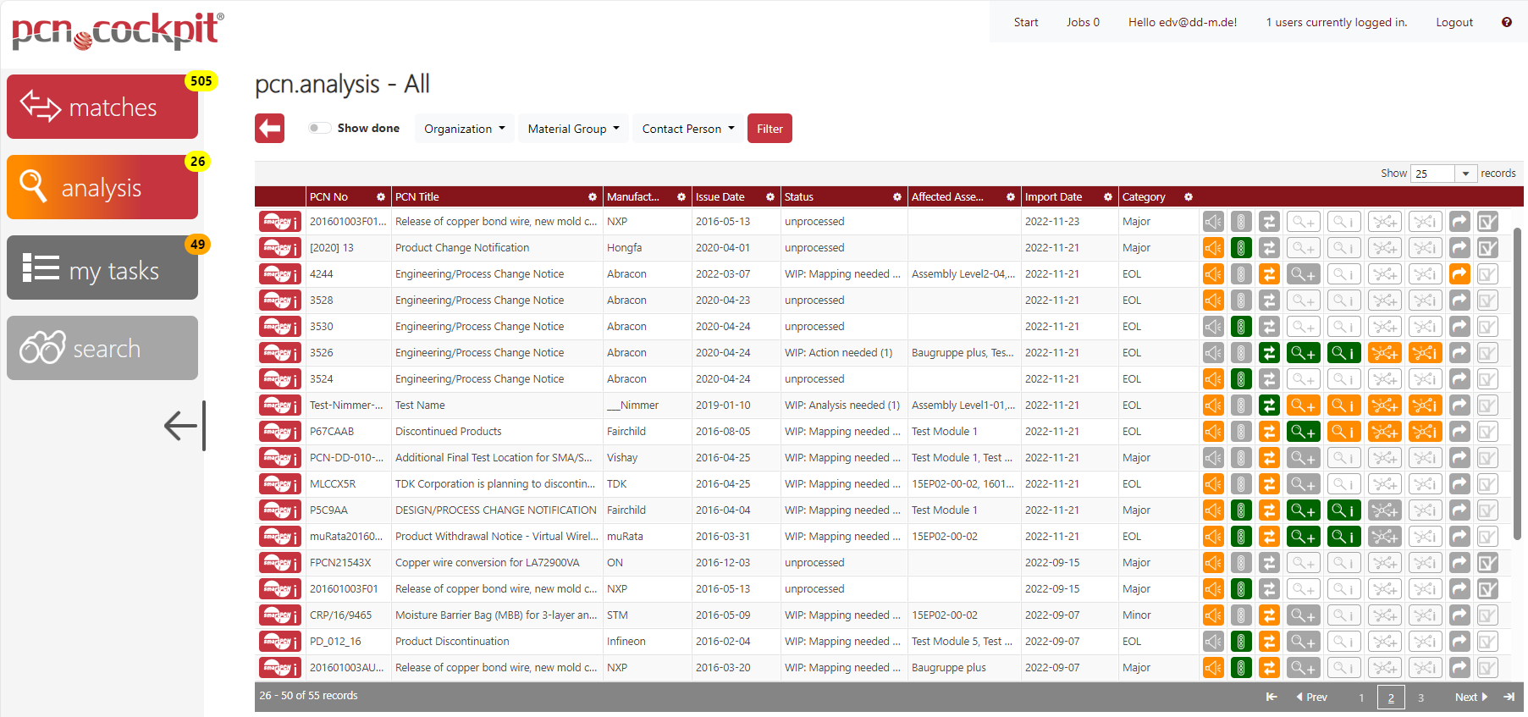Click green traffic light icon for PCN 3530
This screenshot has height=717, width=1528.
pos(1240,327)
